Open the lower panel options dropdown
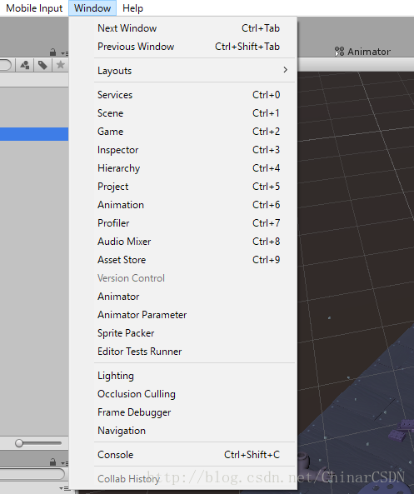Screen dimensions: 414x494 pos(64,463)
